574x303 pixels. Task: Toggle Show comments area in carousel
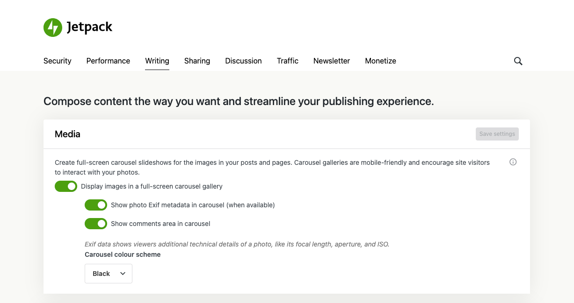tap(96, 224)
